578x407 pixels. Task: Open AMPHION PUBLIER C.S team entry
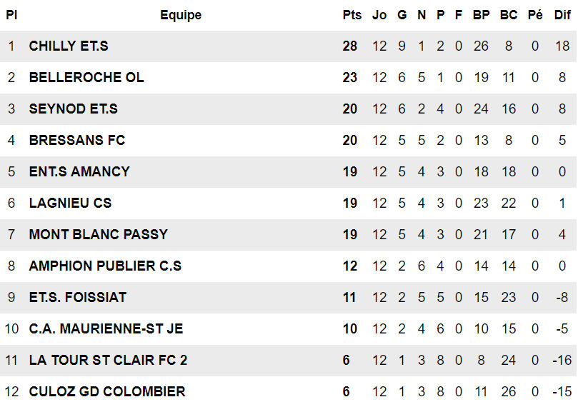(105, 266)
